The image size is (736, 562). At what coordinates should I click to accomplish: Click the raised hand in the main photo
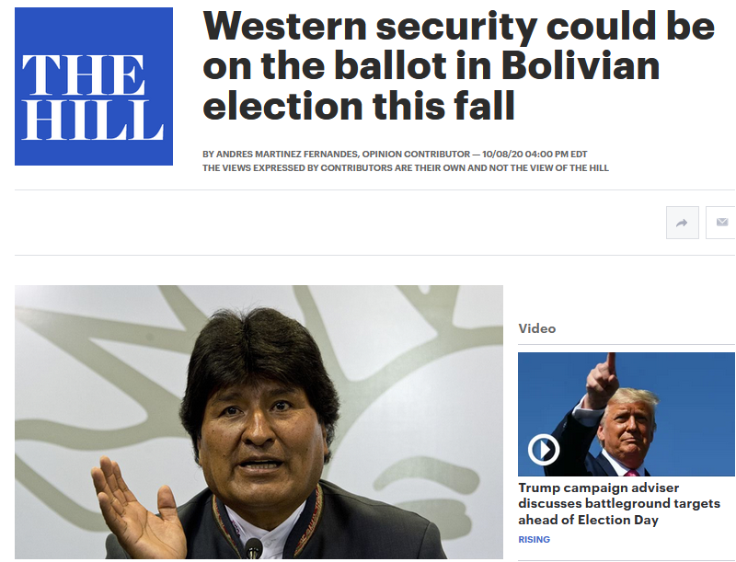[139, 509]
